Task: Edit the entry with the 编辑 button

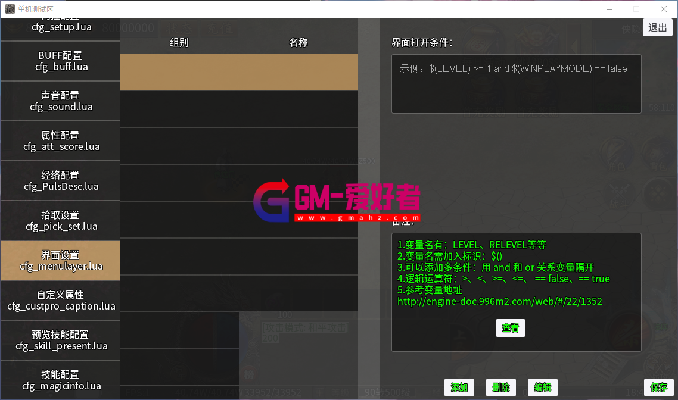Action: tap(543, 387)
